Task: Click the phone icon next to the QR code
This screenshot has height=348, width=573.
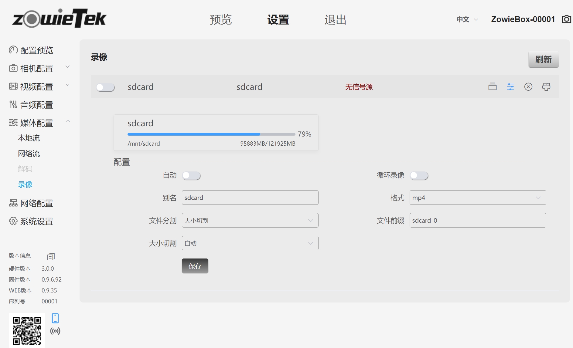Action: pyautogui.click(x=55, y=318)
